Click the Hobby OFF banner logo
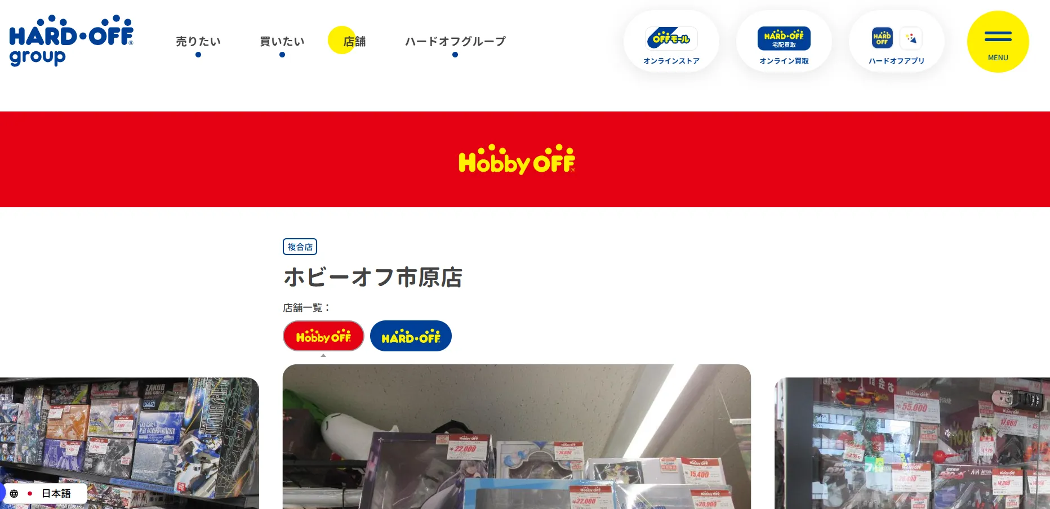 (x=517, y=159)
